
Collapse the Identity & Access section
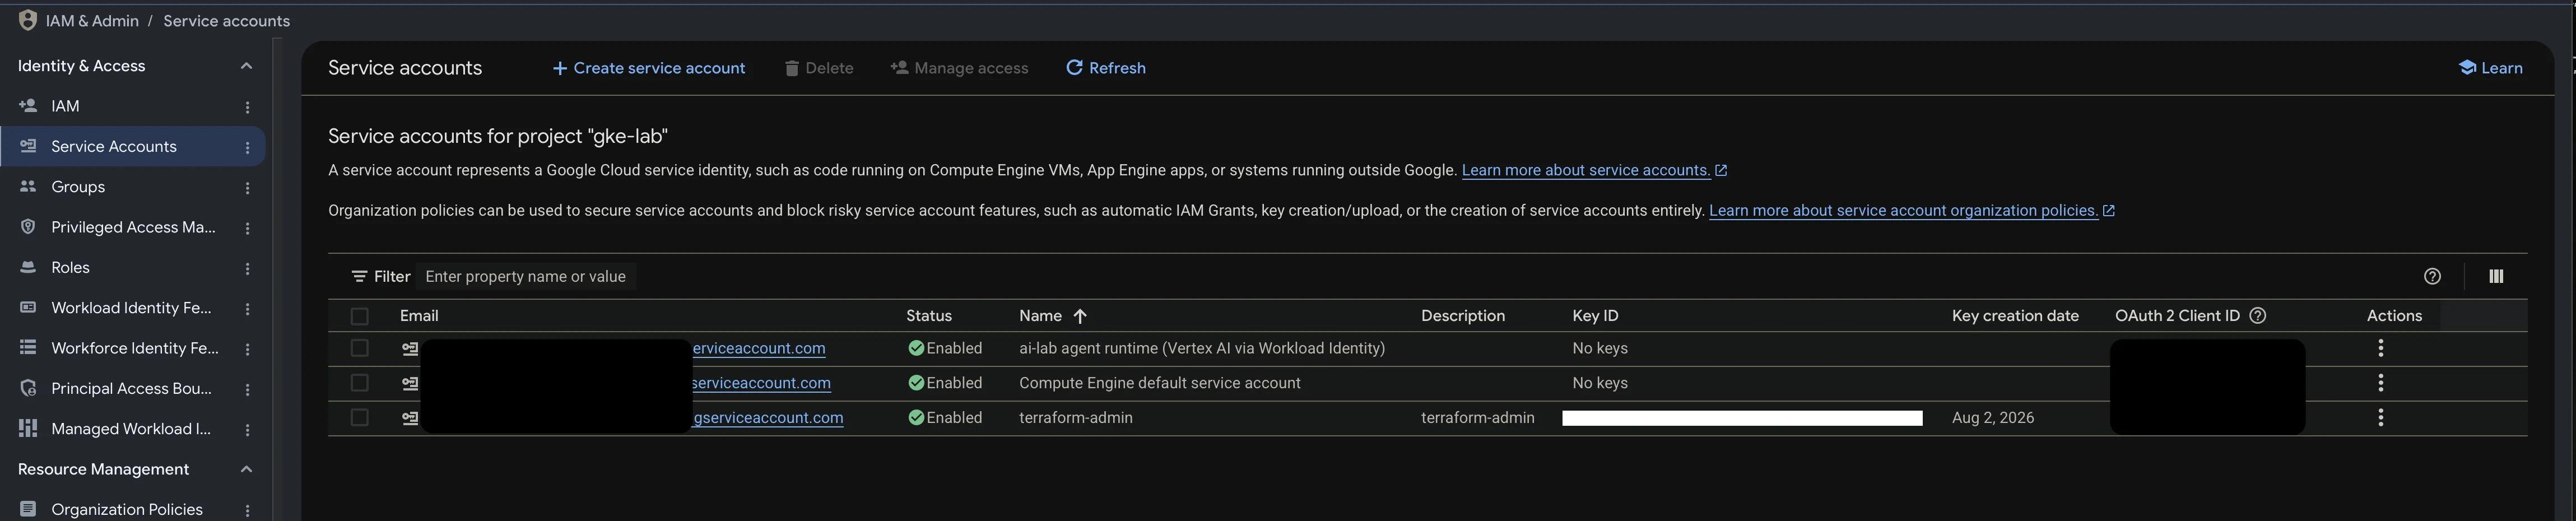[x=246, y=66]
